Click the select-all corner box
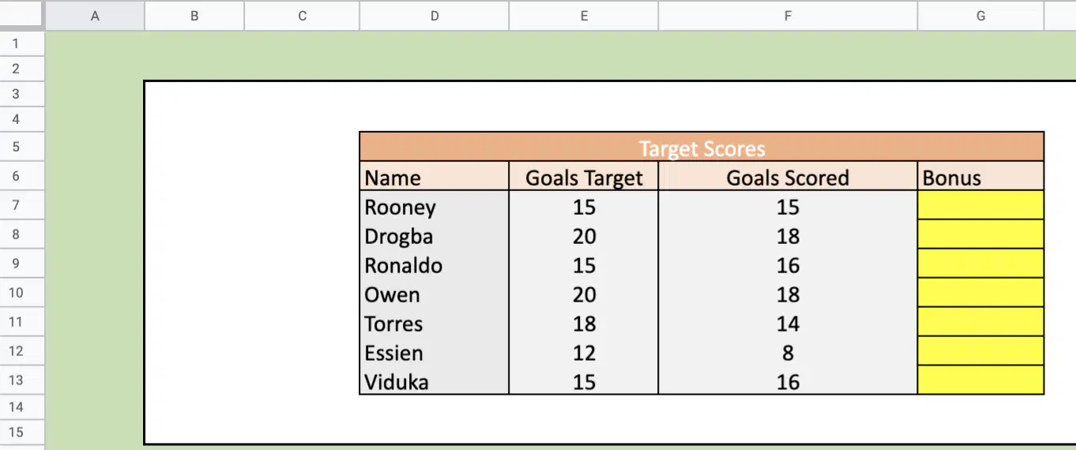 click(22, 16)
